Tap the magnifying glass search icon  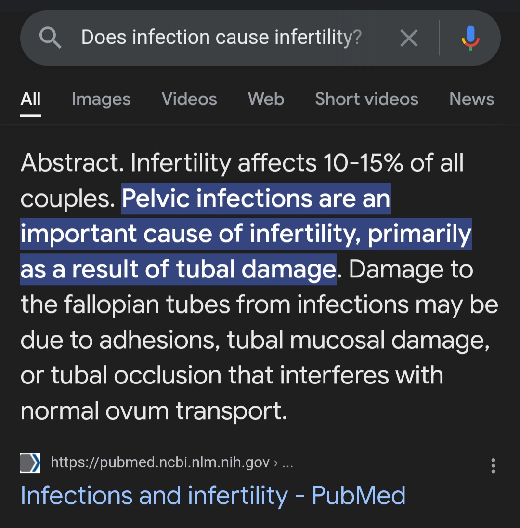coord(50,38)
